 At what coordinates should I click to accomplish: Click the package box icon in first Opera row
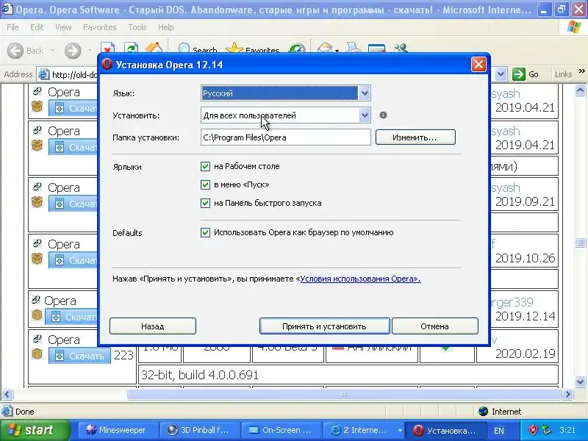click(x=37, y=107)
